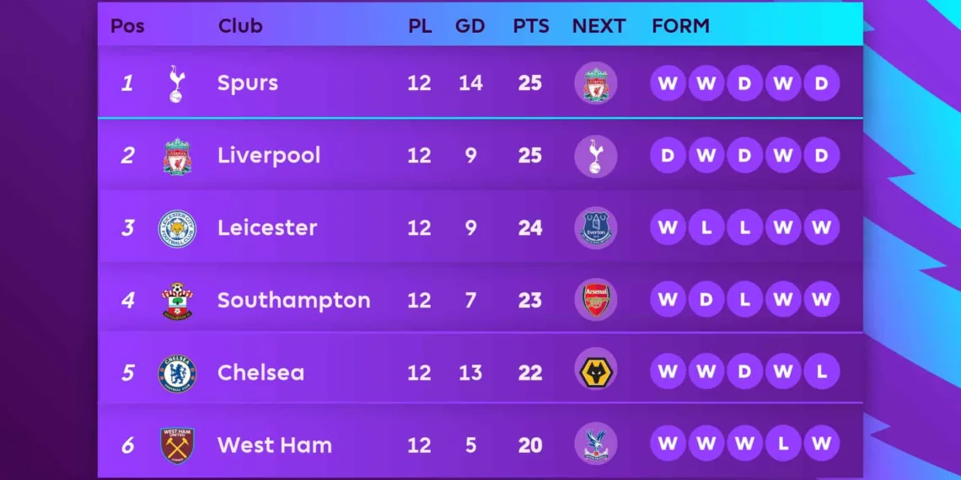Click Chelsea's most recent form result L
This screenshot has height=480, width=961.
[x=821, y=372]
